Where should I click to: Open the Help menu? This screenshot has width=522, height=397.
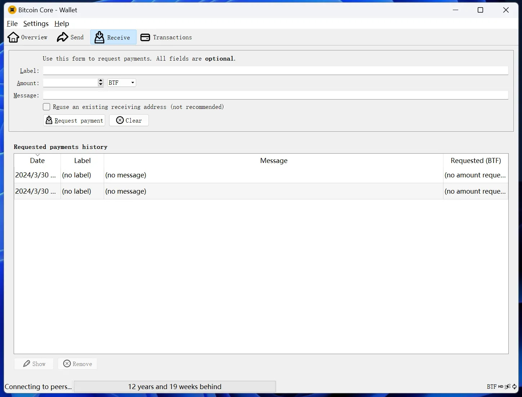(x=62, y=23)
